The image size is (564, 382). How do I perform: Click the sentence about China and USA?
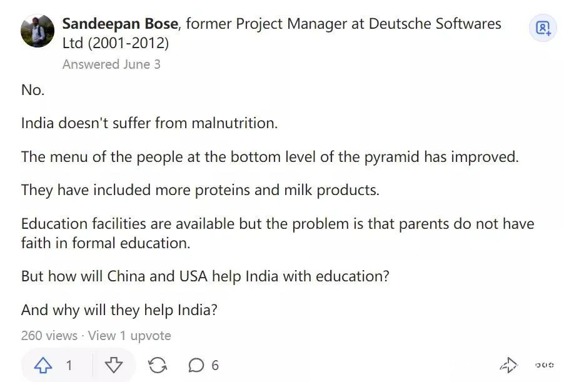tap(205, 276)
